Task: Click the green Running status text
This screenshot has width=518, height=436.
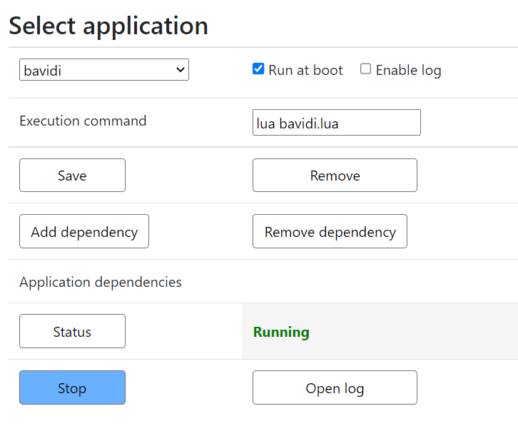Action: (281, 332)
